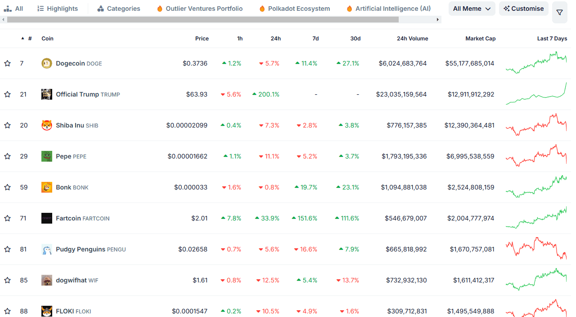Click the left arrow of the tab scrollbar
The height and width of the screenshot is (317, 576).
pyautogui.click(x=4, y=20)
